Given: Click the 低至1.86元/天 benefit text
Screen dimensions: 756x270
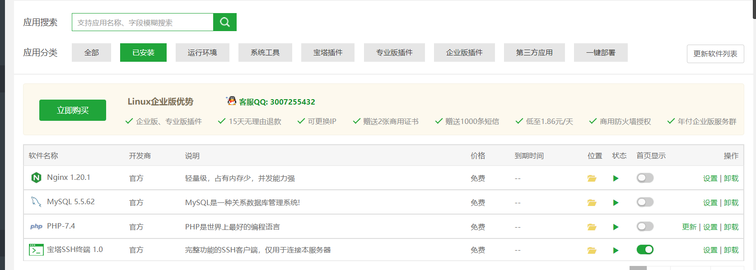Looking at the screenshot, I should (x=549, y=121).
